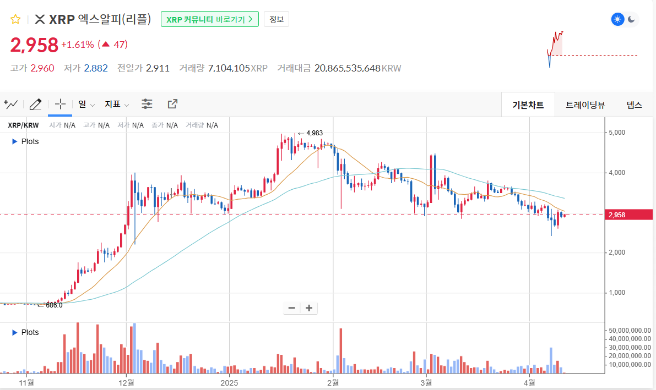This screenshot has width=656, height=390.
Task: Click the 3월 date axis label
Action: click(x=426, y=382)
